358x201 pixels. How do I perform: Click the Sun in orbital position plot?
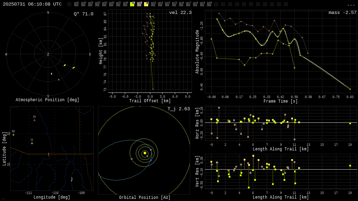145,153
